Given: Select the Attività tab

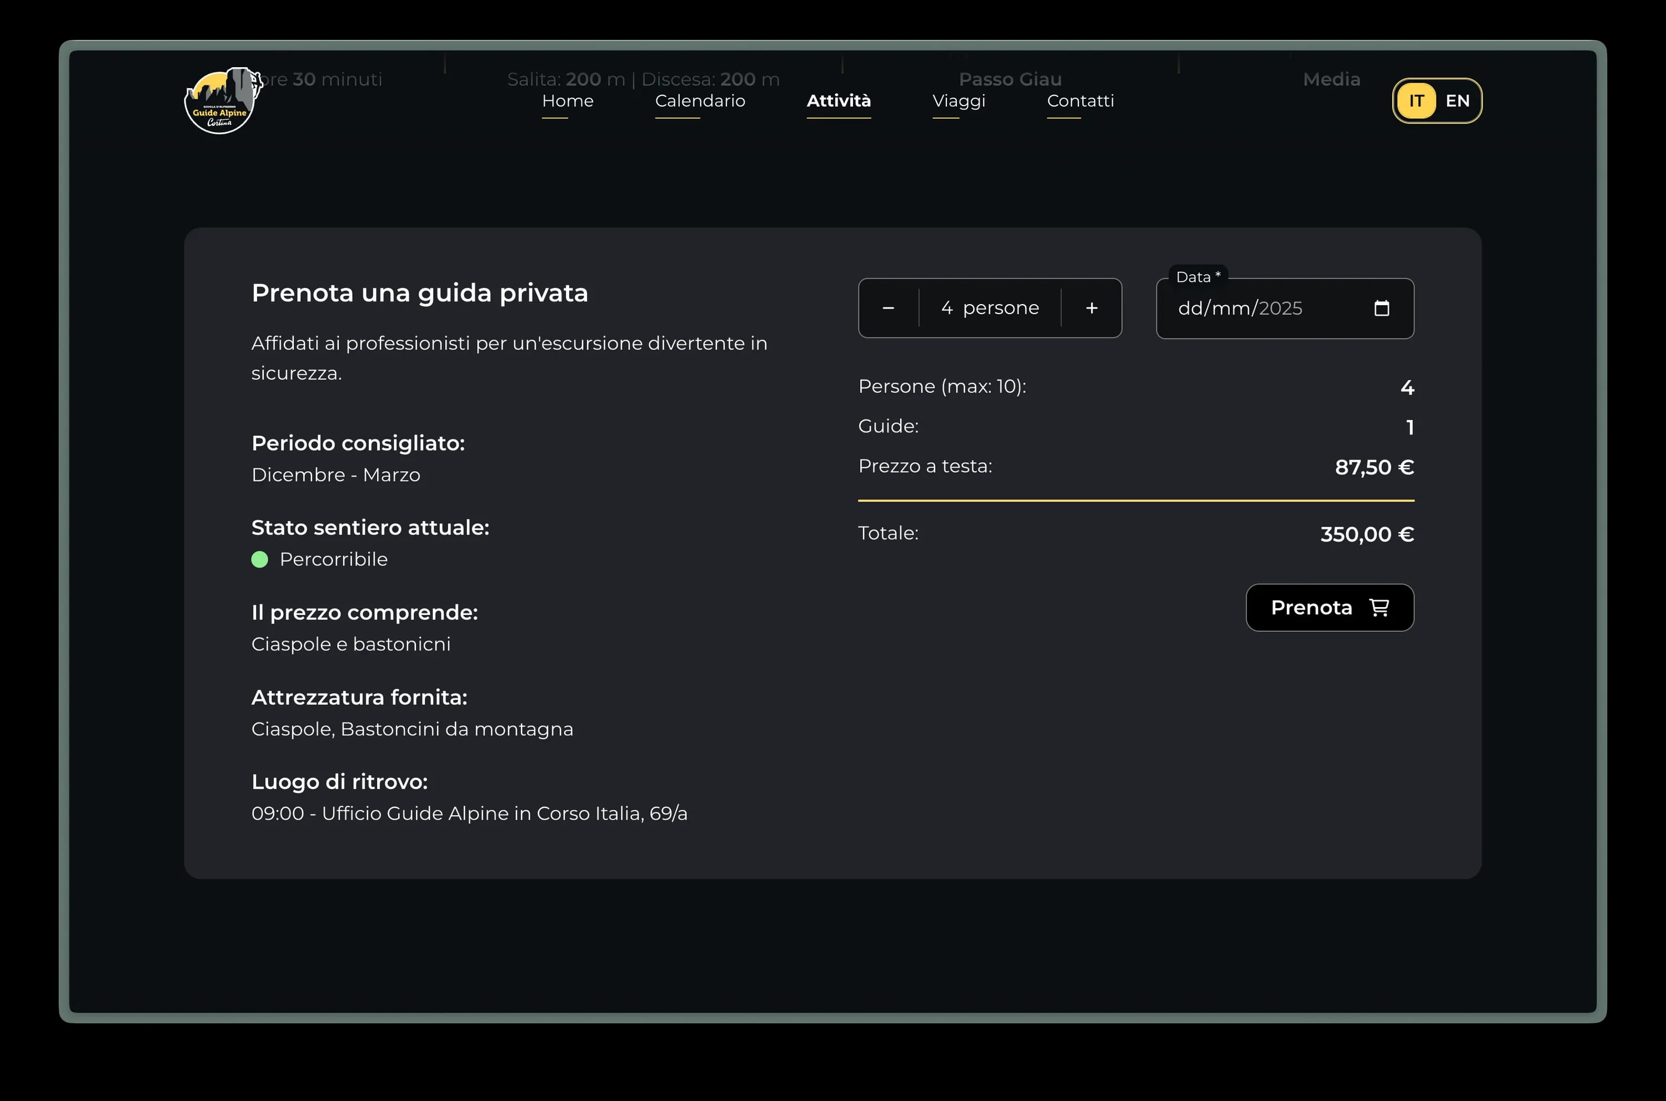Looking at the screenshot, I should tap(838, 100).
